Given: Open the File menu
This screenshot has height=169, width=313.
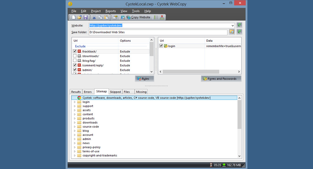Looking at the screenshot, I should tap(74, 11).
